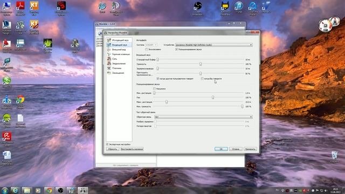Open Windows Explorer from the taskbar
The width and height of the screenshot is (345, 194).
point(26,190)
